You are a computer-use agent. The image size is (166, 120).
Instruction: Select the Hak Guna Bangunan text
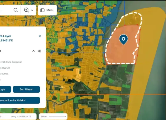click(12, 62)
